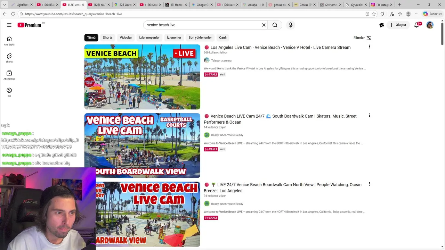
Task: Open the account avatar menu
Action: [x=430, y=25]
